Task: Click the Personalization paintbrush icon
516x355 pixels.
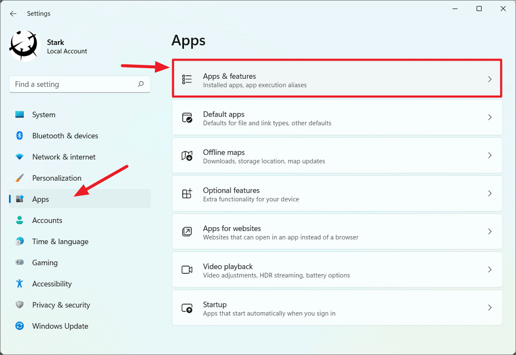Action: [x=20, y=178]
